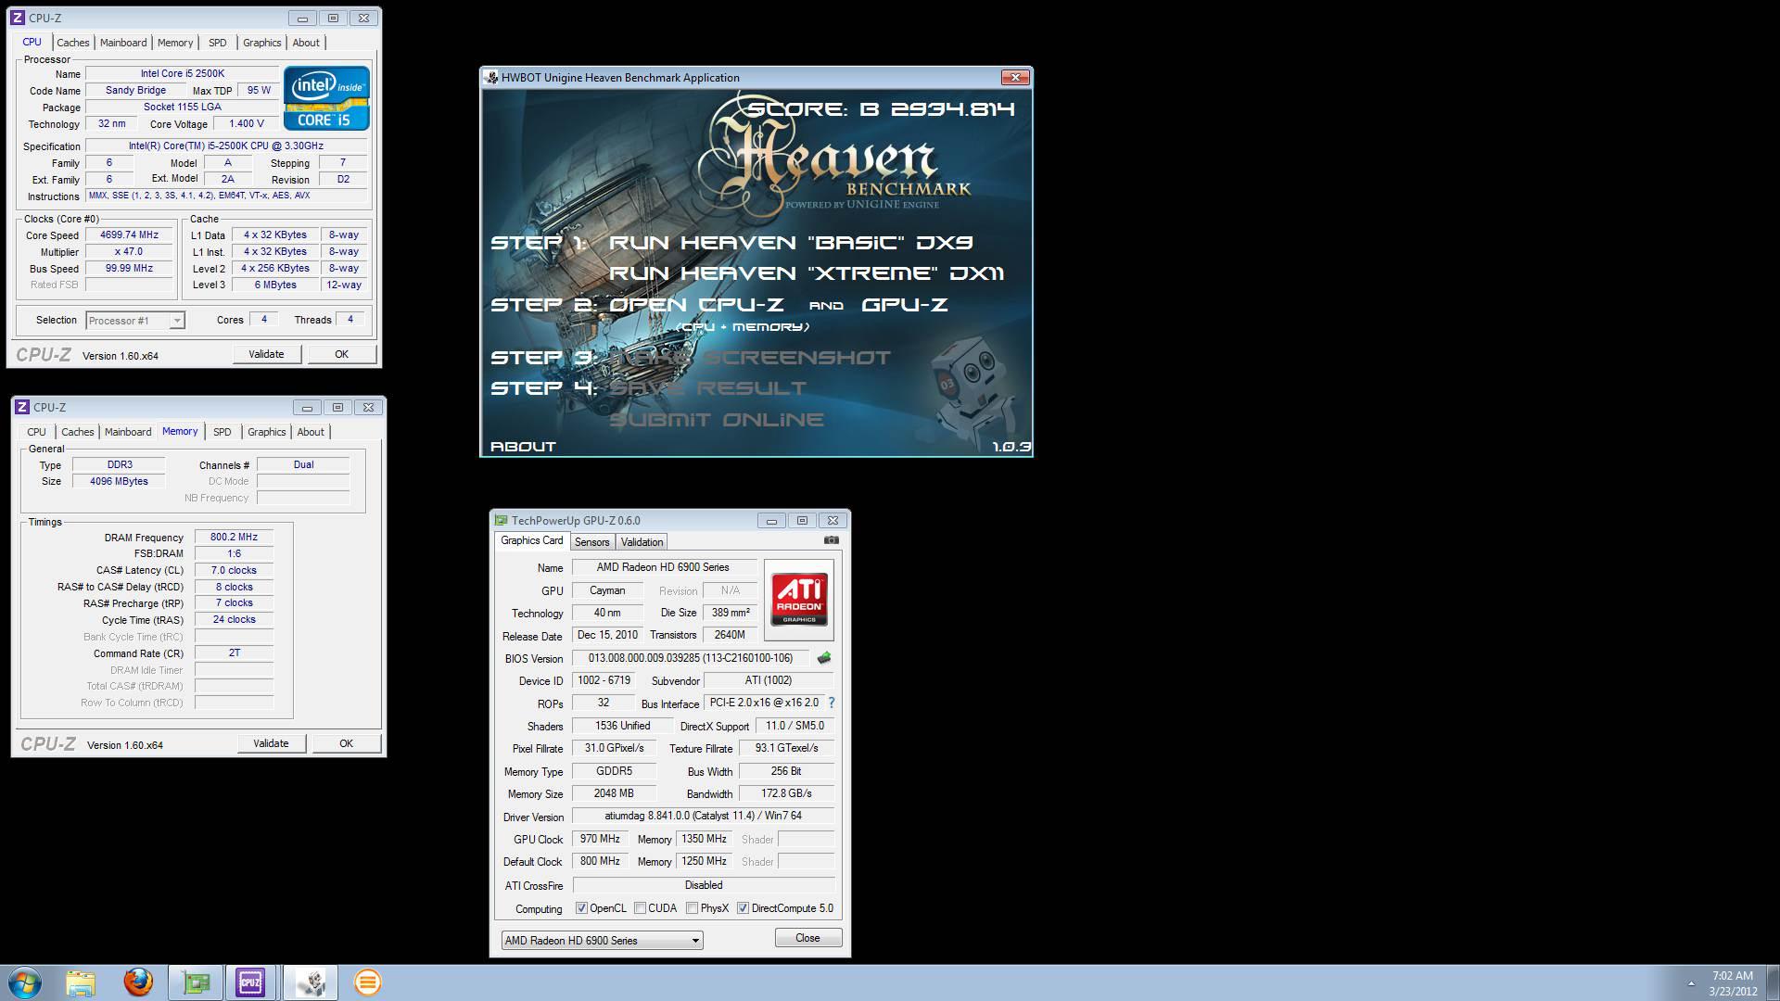Image resolution: width=1780 pixels, height=1001 pixels.
Task: Click the Bus Interface question mark icon
Action: [832, 703]
